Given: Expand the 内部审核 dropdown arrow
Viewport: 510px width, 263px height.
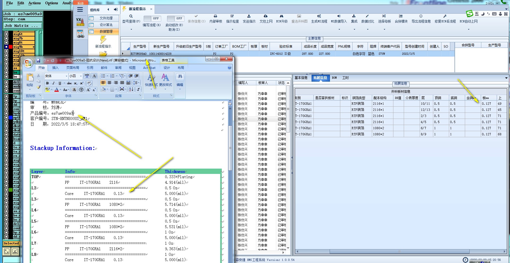Looking at the screenshot, I should (x=216, y=29).
